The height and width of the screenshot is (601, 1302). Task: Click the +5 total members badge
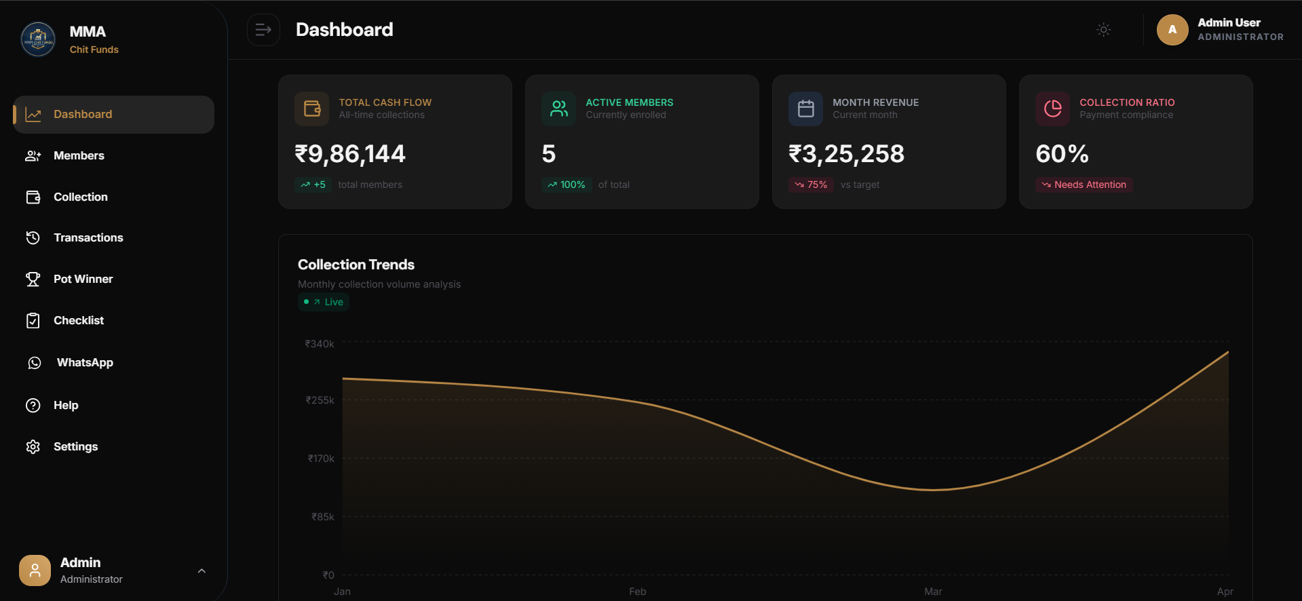tap(313, 185)
